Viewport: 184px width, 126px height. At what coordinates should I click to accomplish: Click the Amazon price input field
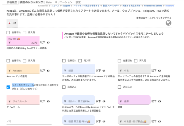pos(23,71)
